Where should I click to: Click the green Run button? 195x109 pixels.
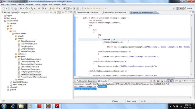click(27, 8)
